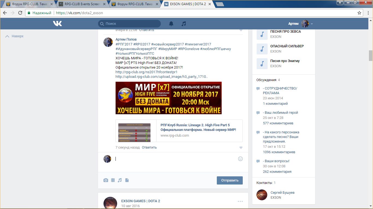373x209 pixels.
Task: Like Артем Попов's comment with the heart
Action: pos(241,148)
